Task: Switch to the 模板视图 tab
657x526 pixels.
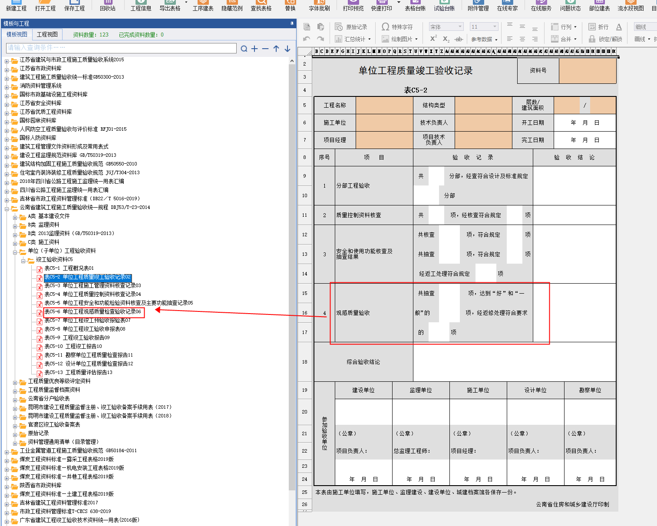Action: [17, 34]
